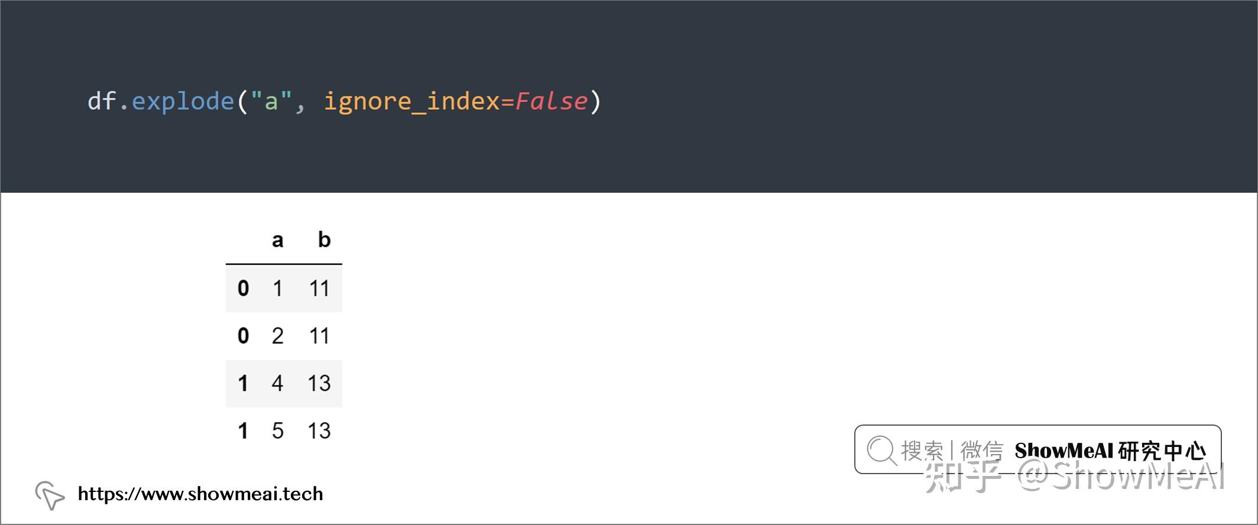Click cell value 4 in column a
The height and width of the screenshot is (525, 1258).
277,383
